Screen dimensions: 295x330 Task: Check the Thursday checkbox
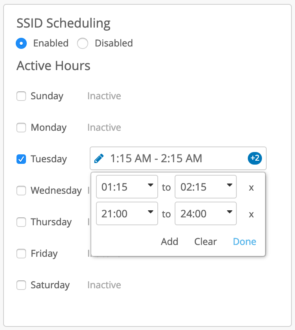(21, 222)
